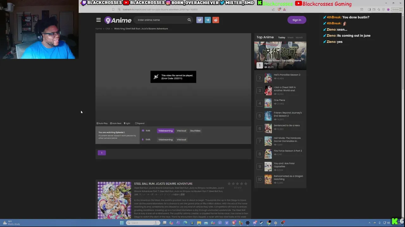Select SUB Vidcloud server
Image resolution: width=405 pixels, height=227 pixels.
click(x=181, y=131)
